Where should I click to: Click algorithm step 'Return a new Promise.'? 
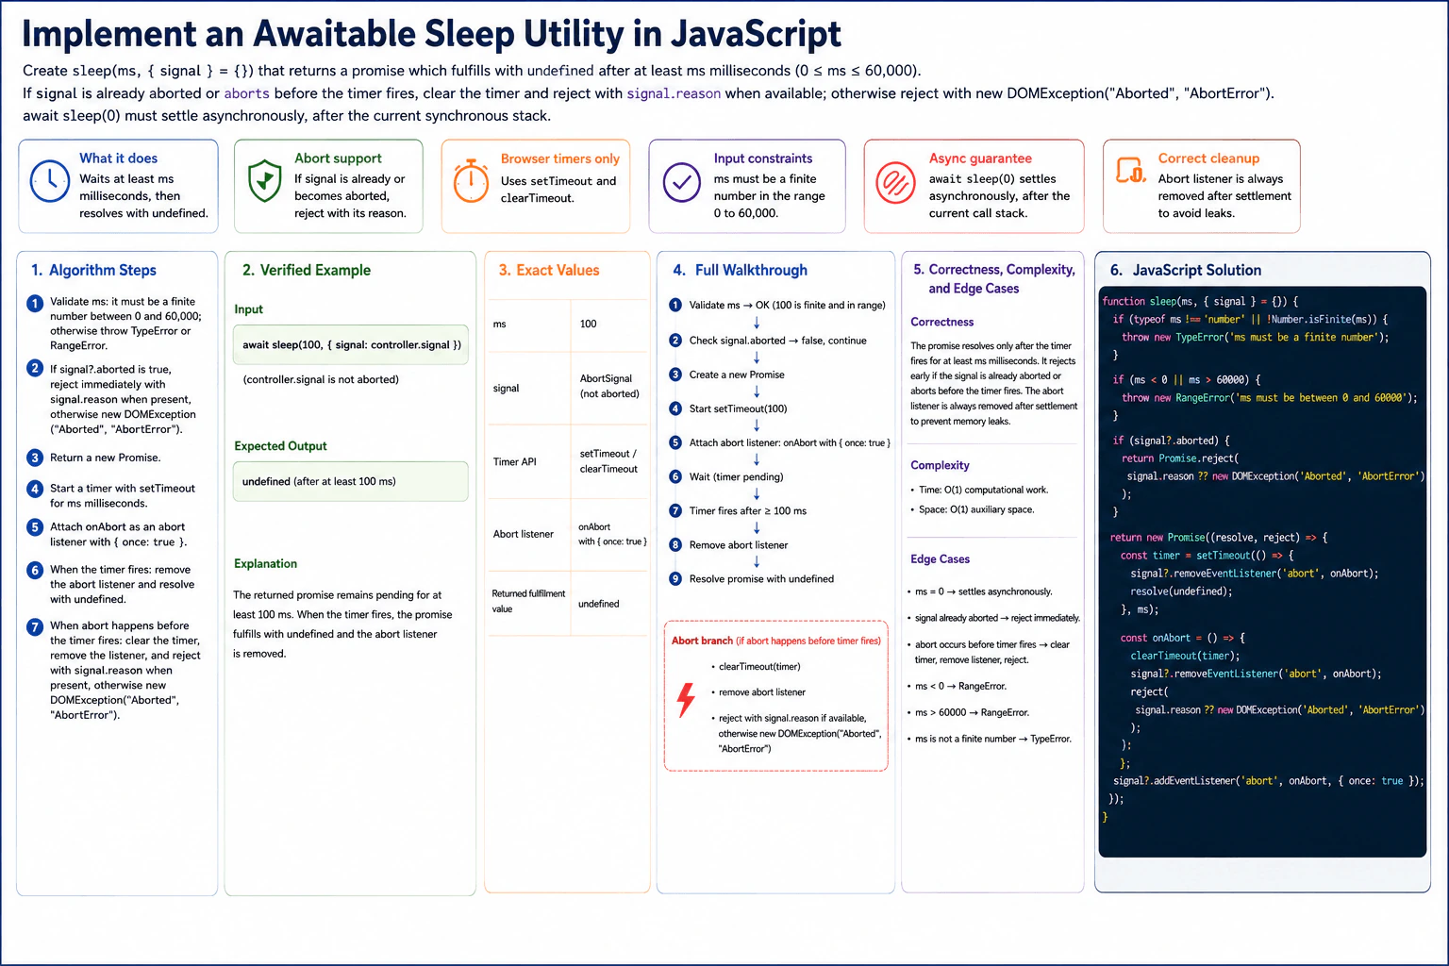pos(105,458)
